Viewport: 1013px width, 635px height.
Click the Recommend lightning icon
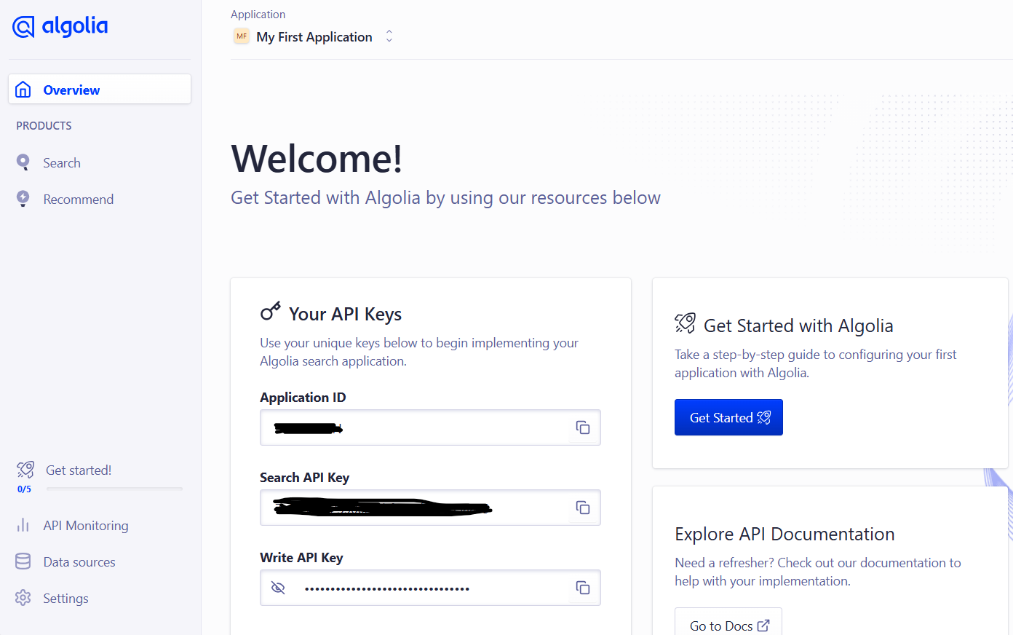23,199
